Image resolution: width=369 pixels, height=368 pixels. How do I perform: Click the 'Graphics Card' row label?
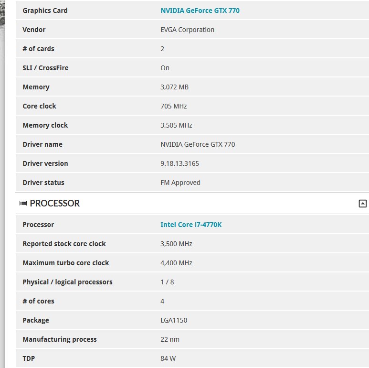[x=45, y=11]
